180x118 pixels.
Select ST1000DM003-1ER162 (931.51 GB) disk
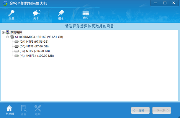(x=39, y=37)
